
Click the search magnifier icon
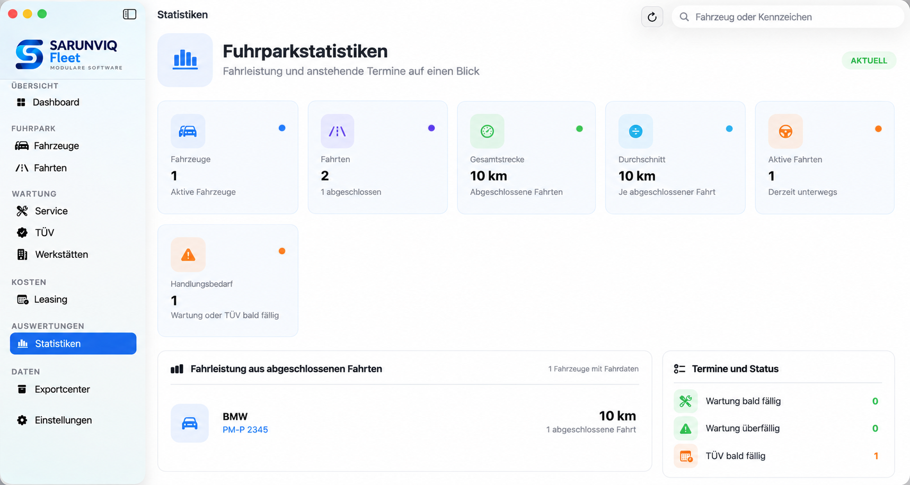pos(684,17)
